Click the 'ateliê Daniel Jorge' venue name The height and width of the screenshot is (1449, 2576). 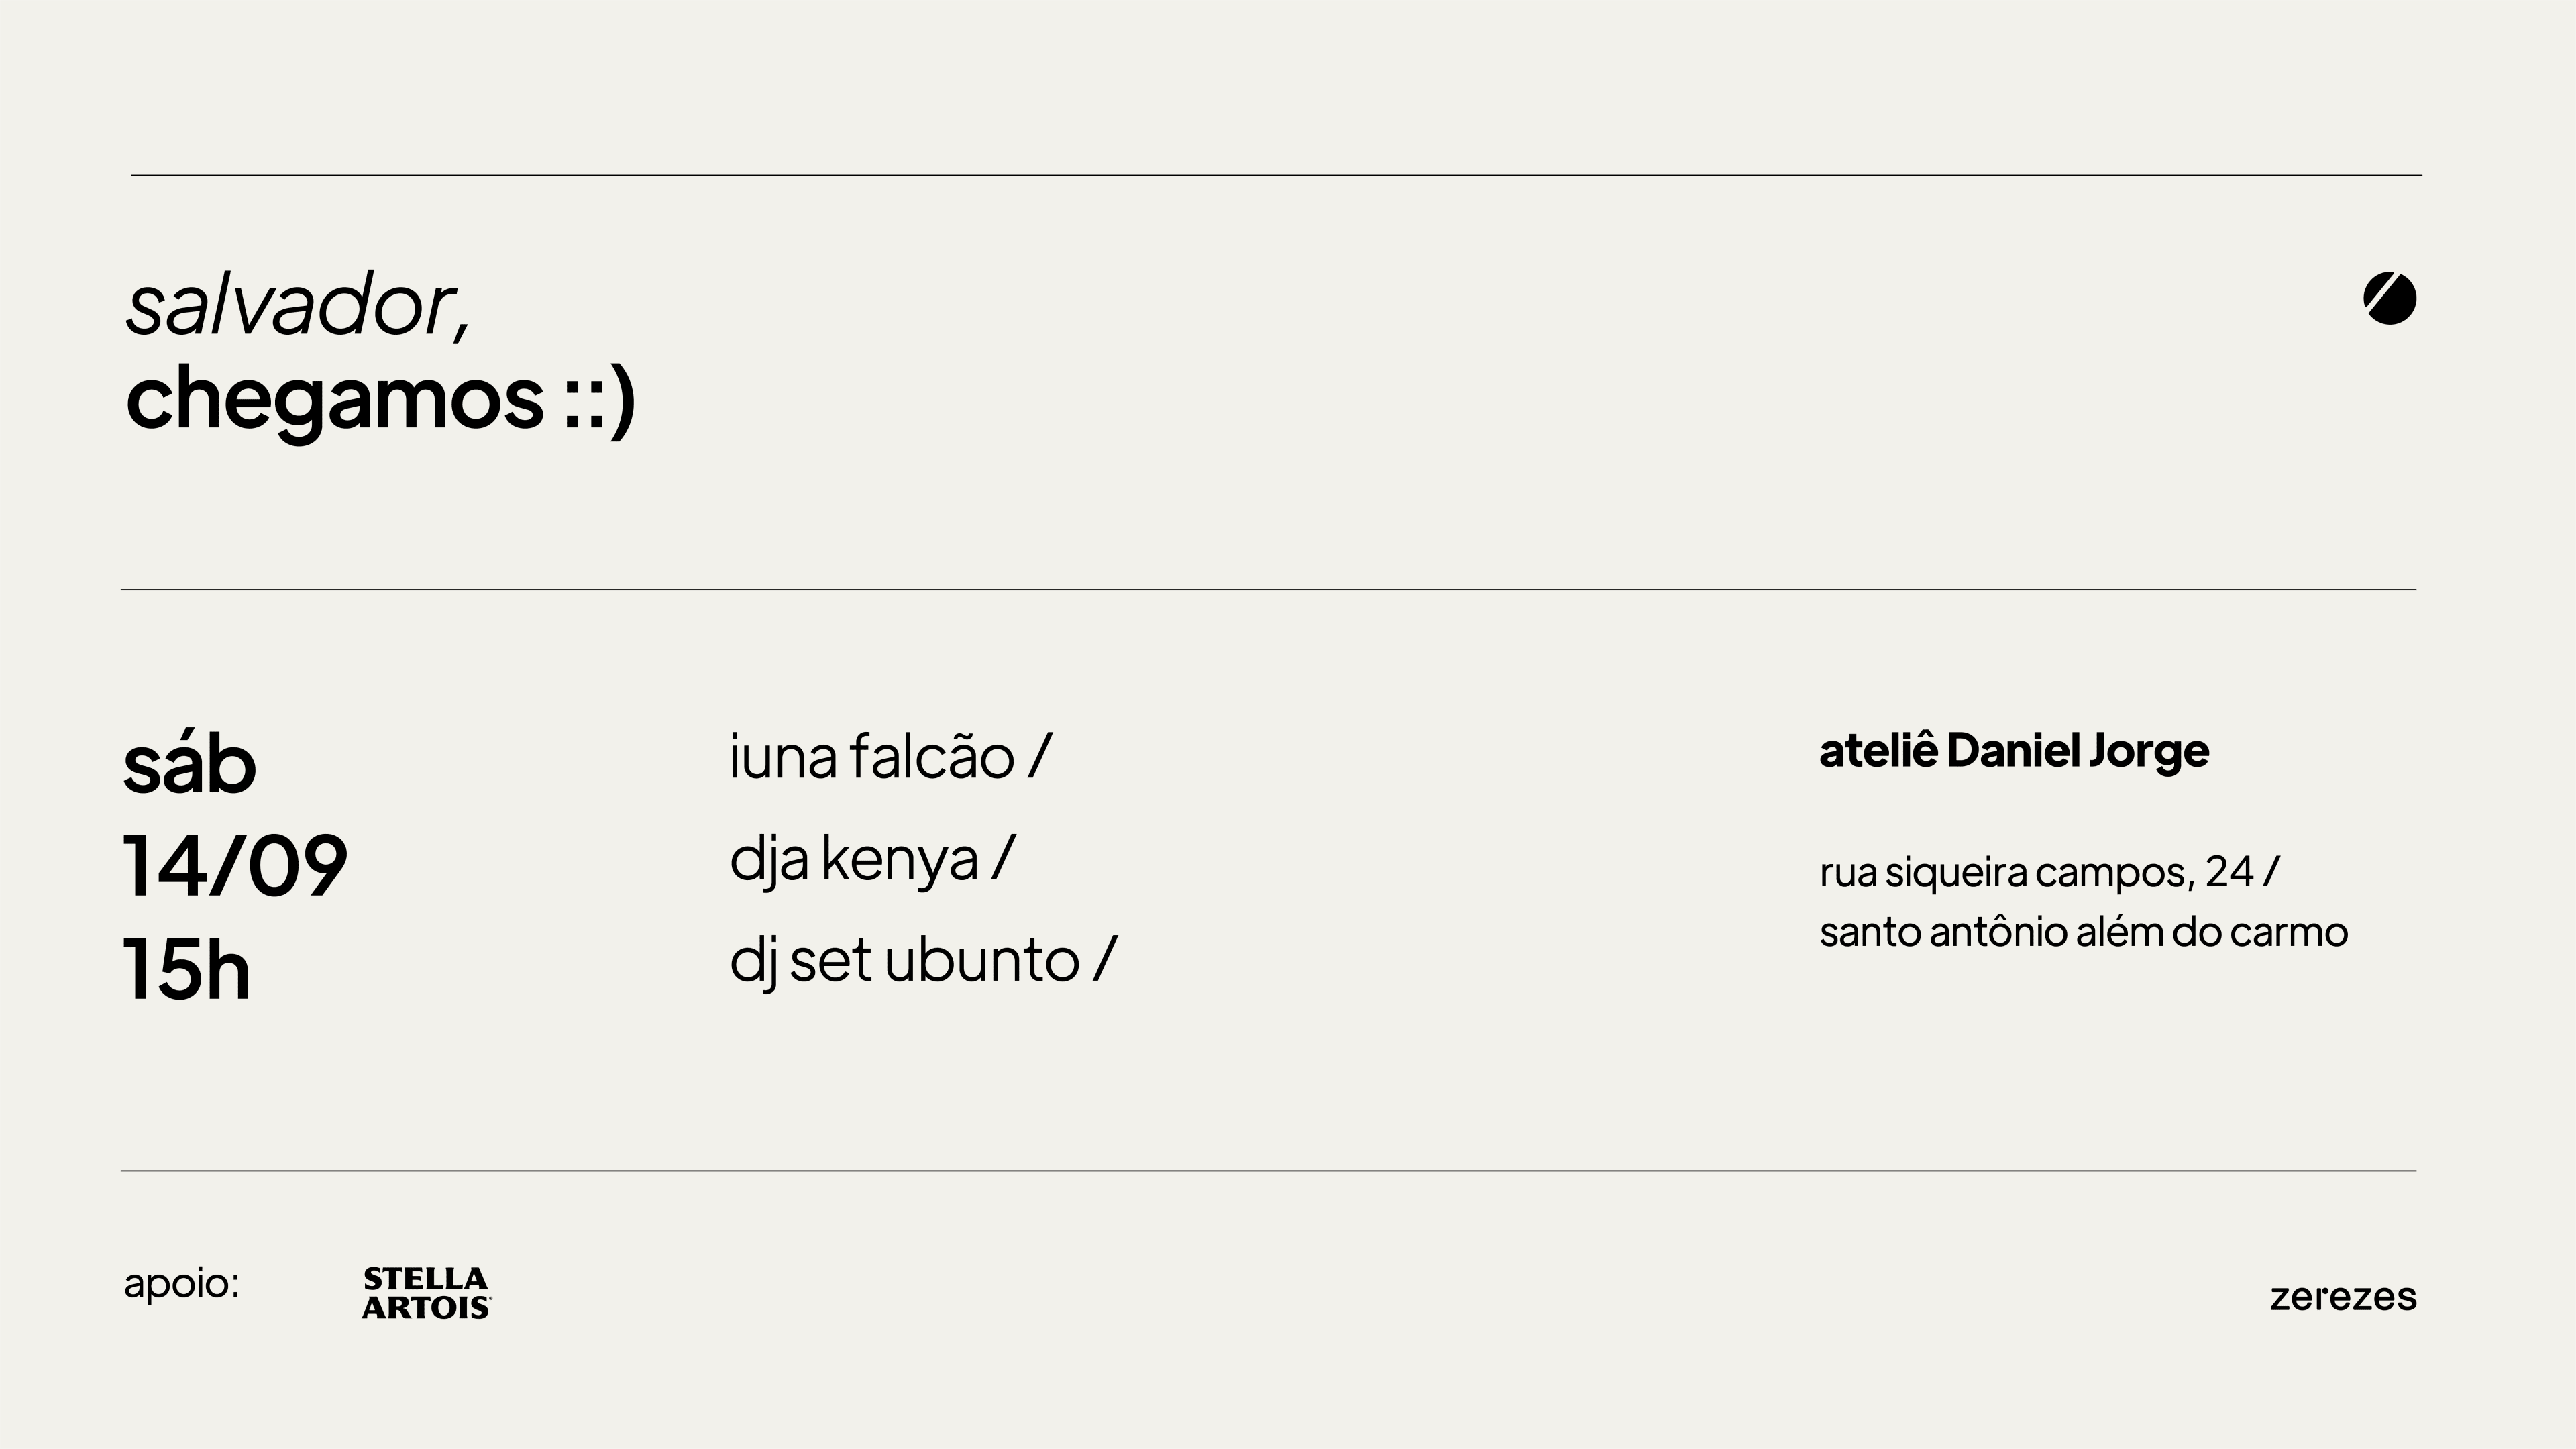[2014, 751]
